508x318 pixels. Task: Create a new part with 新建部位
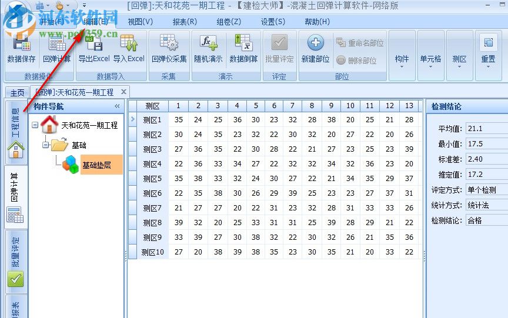pyautogui.click(x=315, y=49)
